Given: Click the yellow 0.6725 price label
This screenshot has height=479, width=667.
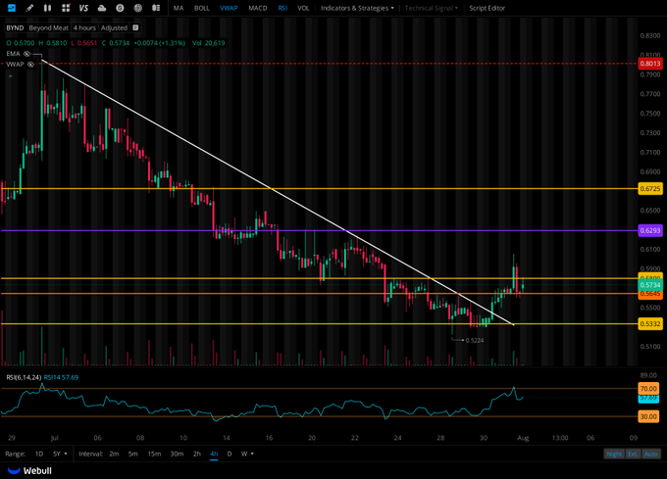Looking at the screenshot, I should [650, 188].
